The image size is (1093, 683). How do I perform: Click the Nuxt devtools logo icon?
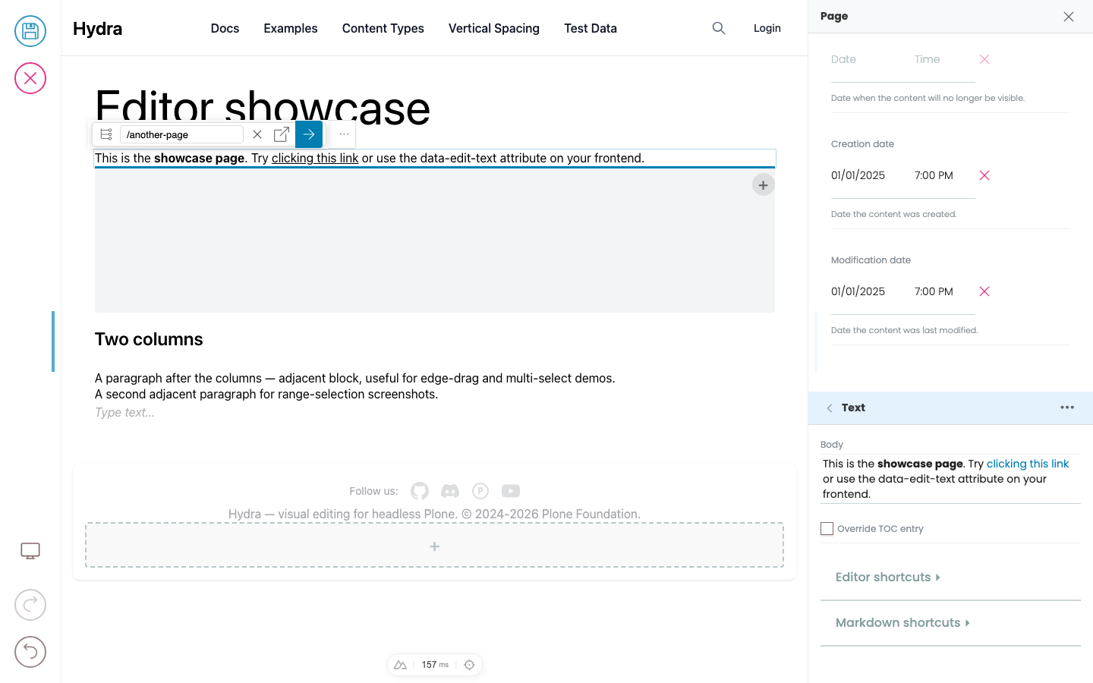pos(401,665)
